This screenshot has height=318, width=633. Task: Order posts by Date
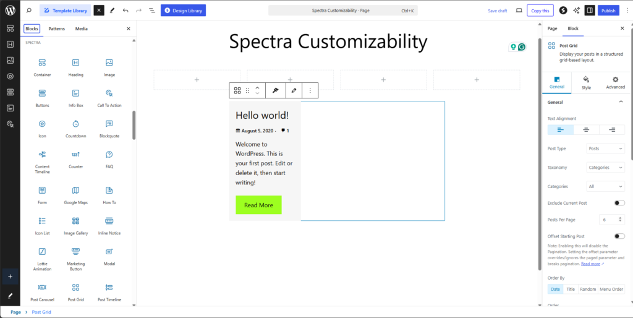click(556, 289)
